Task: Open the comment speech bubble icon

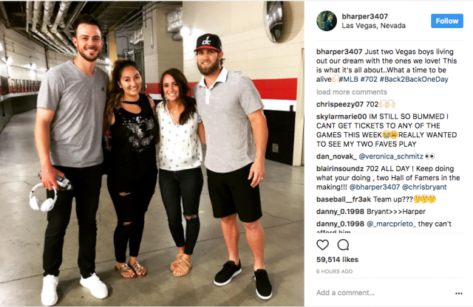Action: 343,245
